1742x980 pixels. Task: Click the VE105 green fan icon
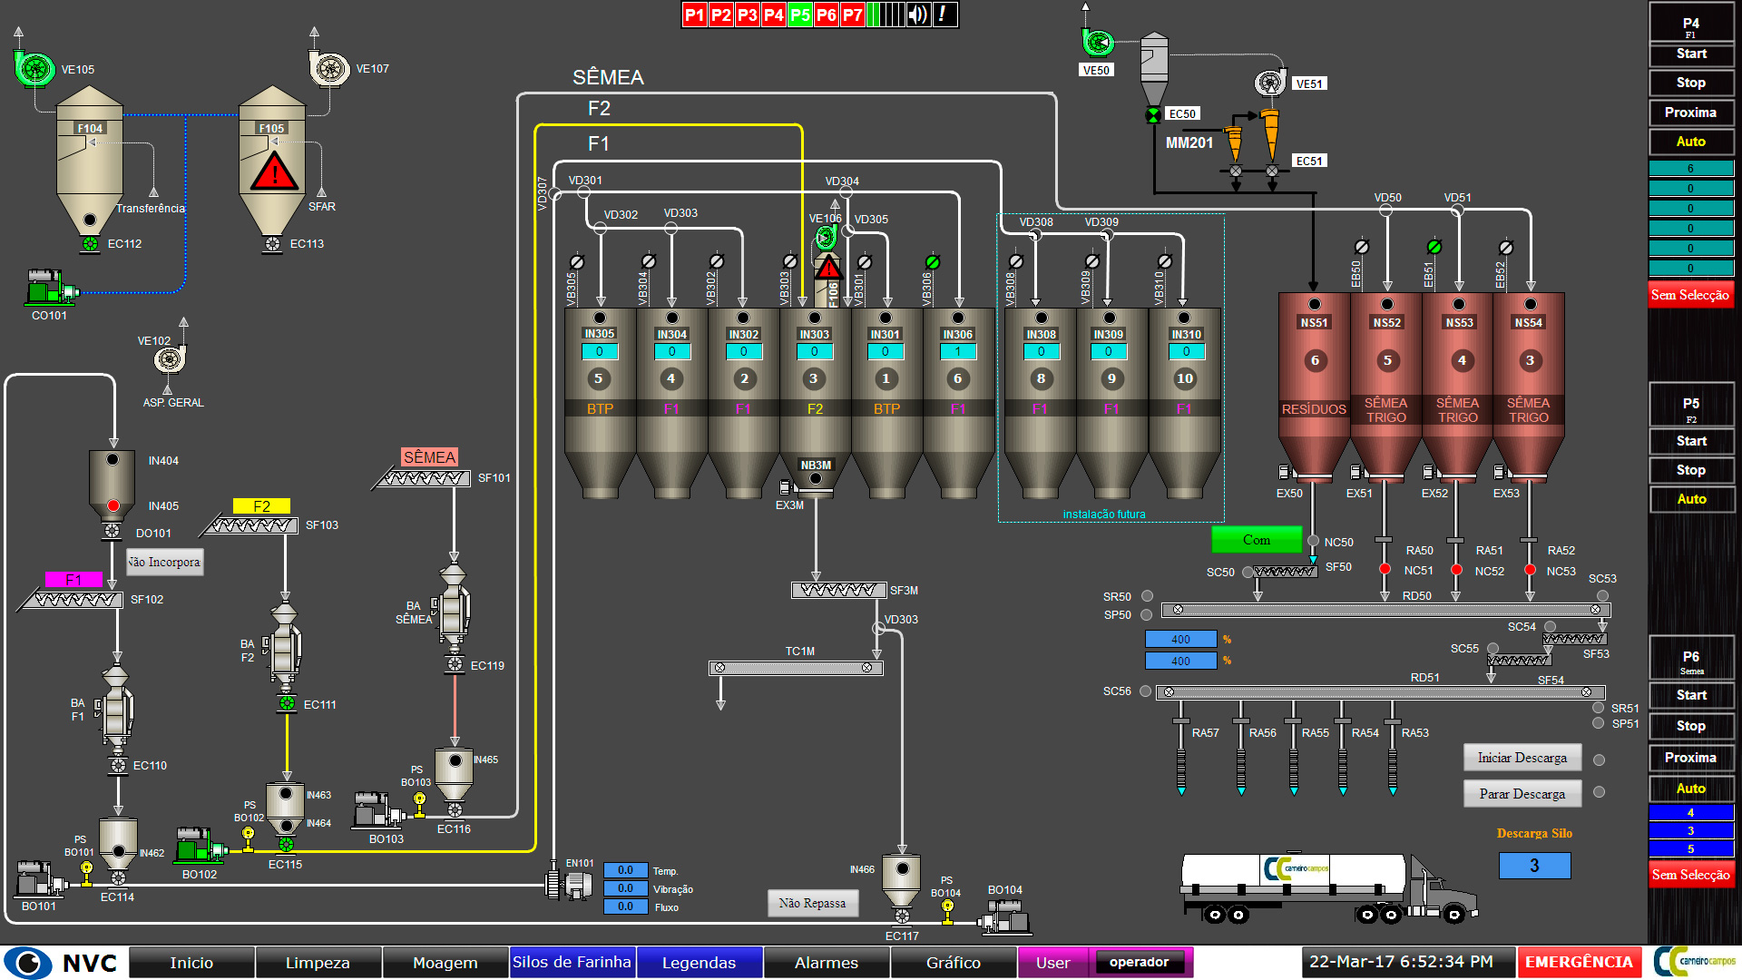pyautogui.click(x=35, y=69)
